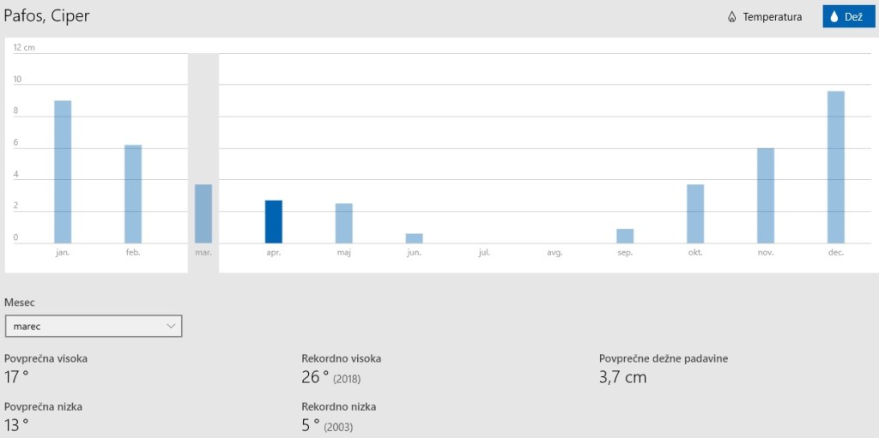879x438 pixels.
Task: Click the jul. month label
Action: [x=485, y=253]
